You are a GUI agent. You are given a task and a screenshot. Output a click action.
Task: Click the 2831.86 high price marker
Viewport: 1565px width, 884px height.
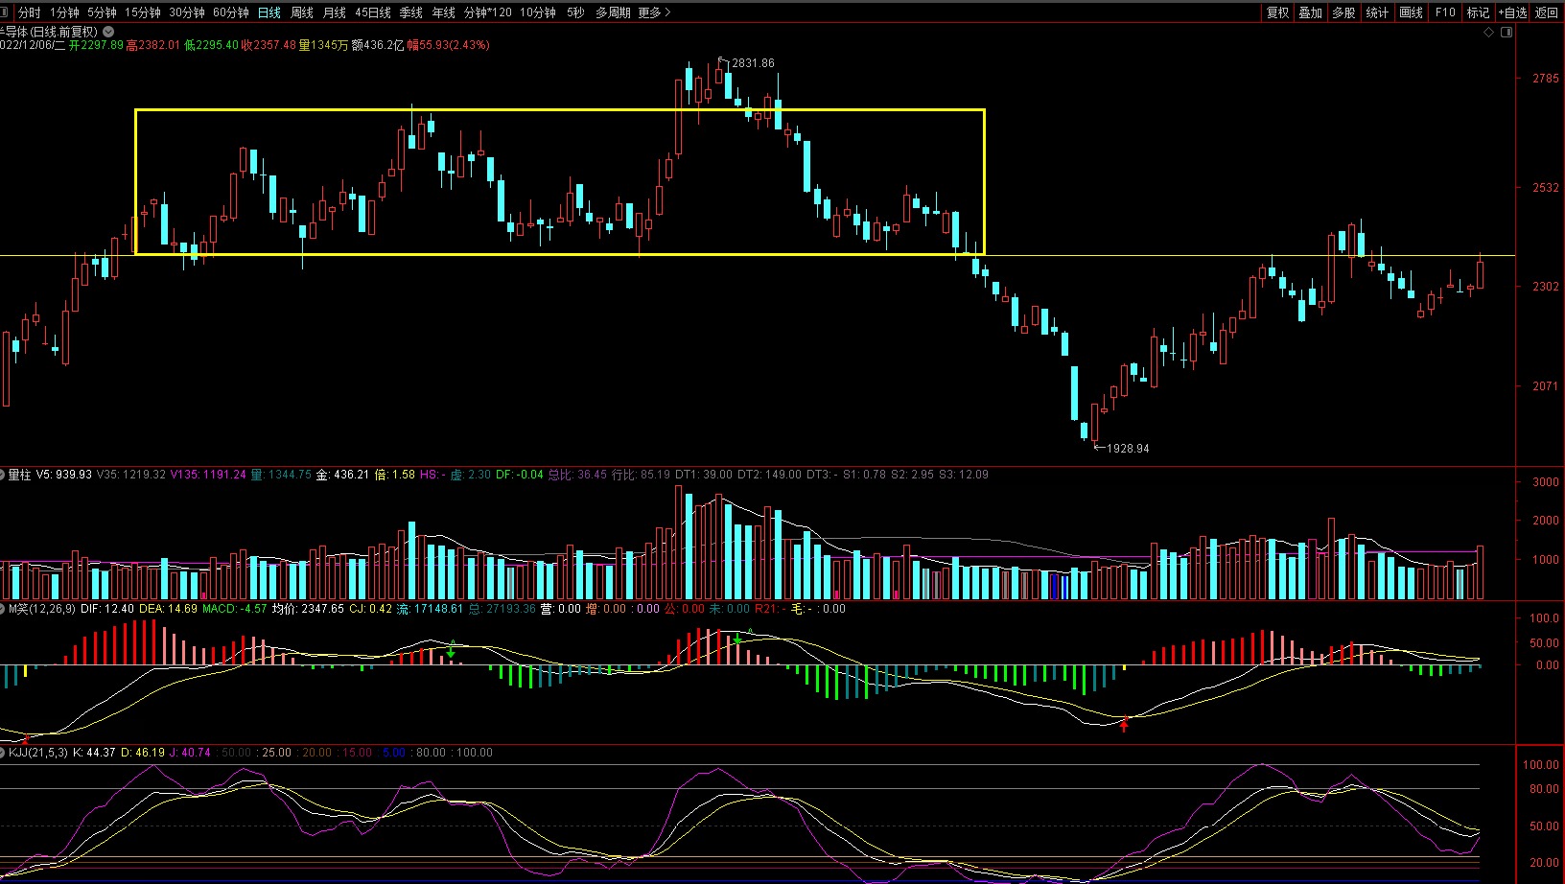point(752,63)
